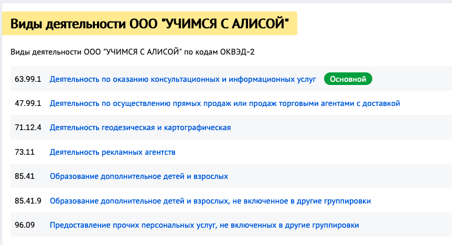Open link for consulting and information services activity
Screen dimensions: 452x245
pos(183,79)
